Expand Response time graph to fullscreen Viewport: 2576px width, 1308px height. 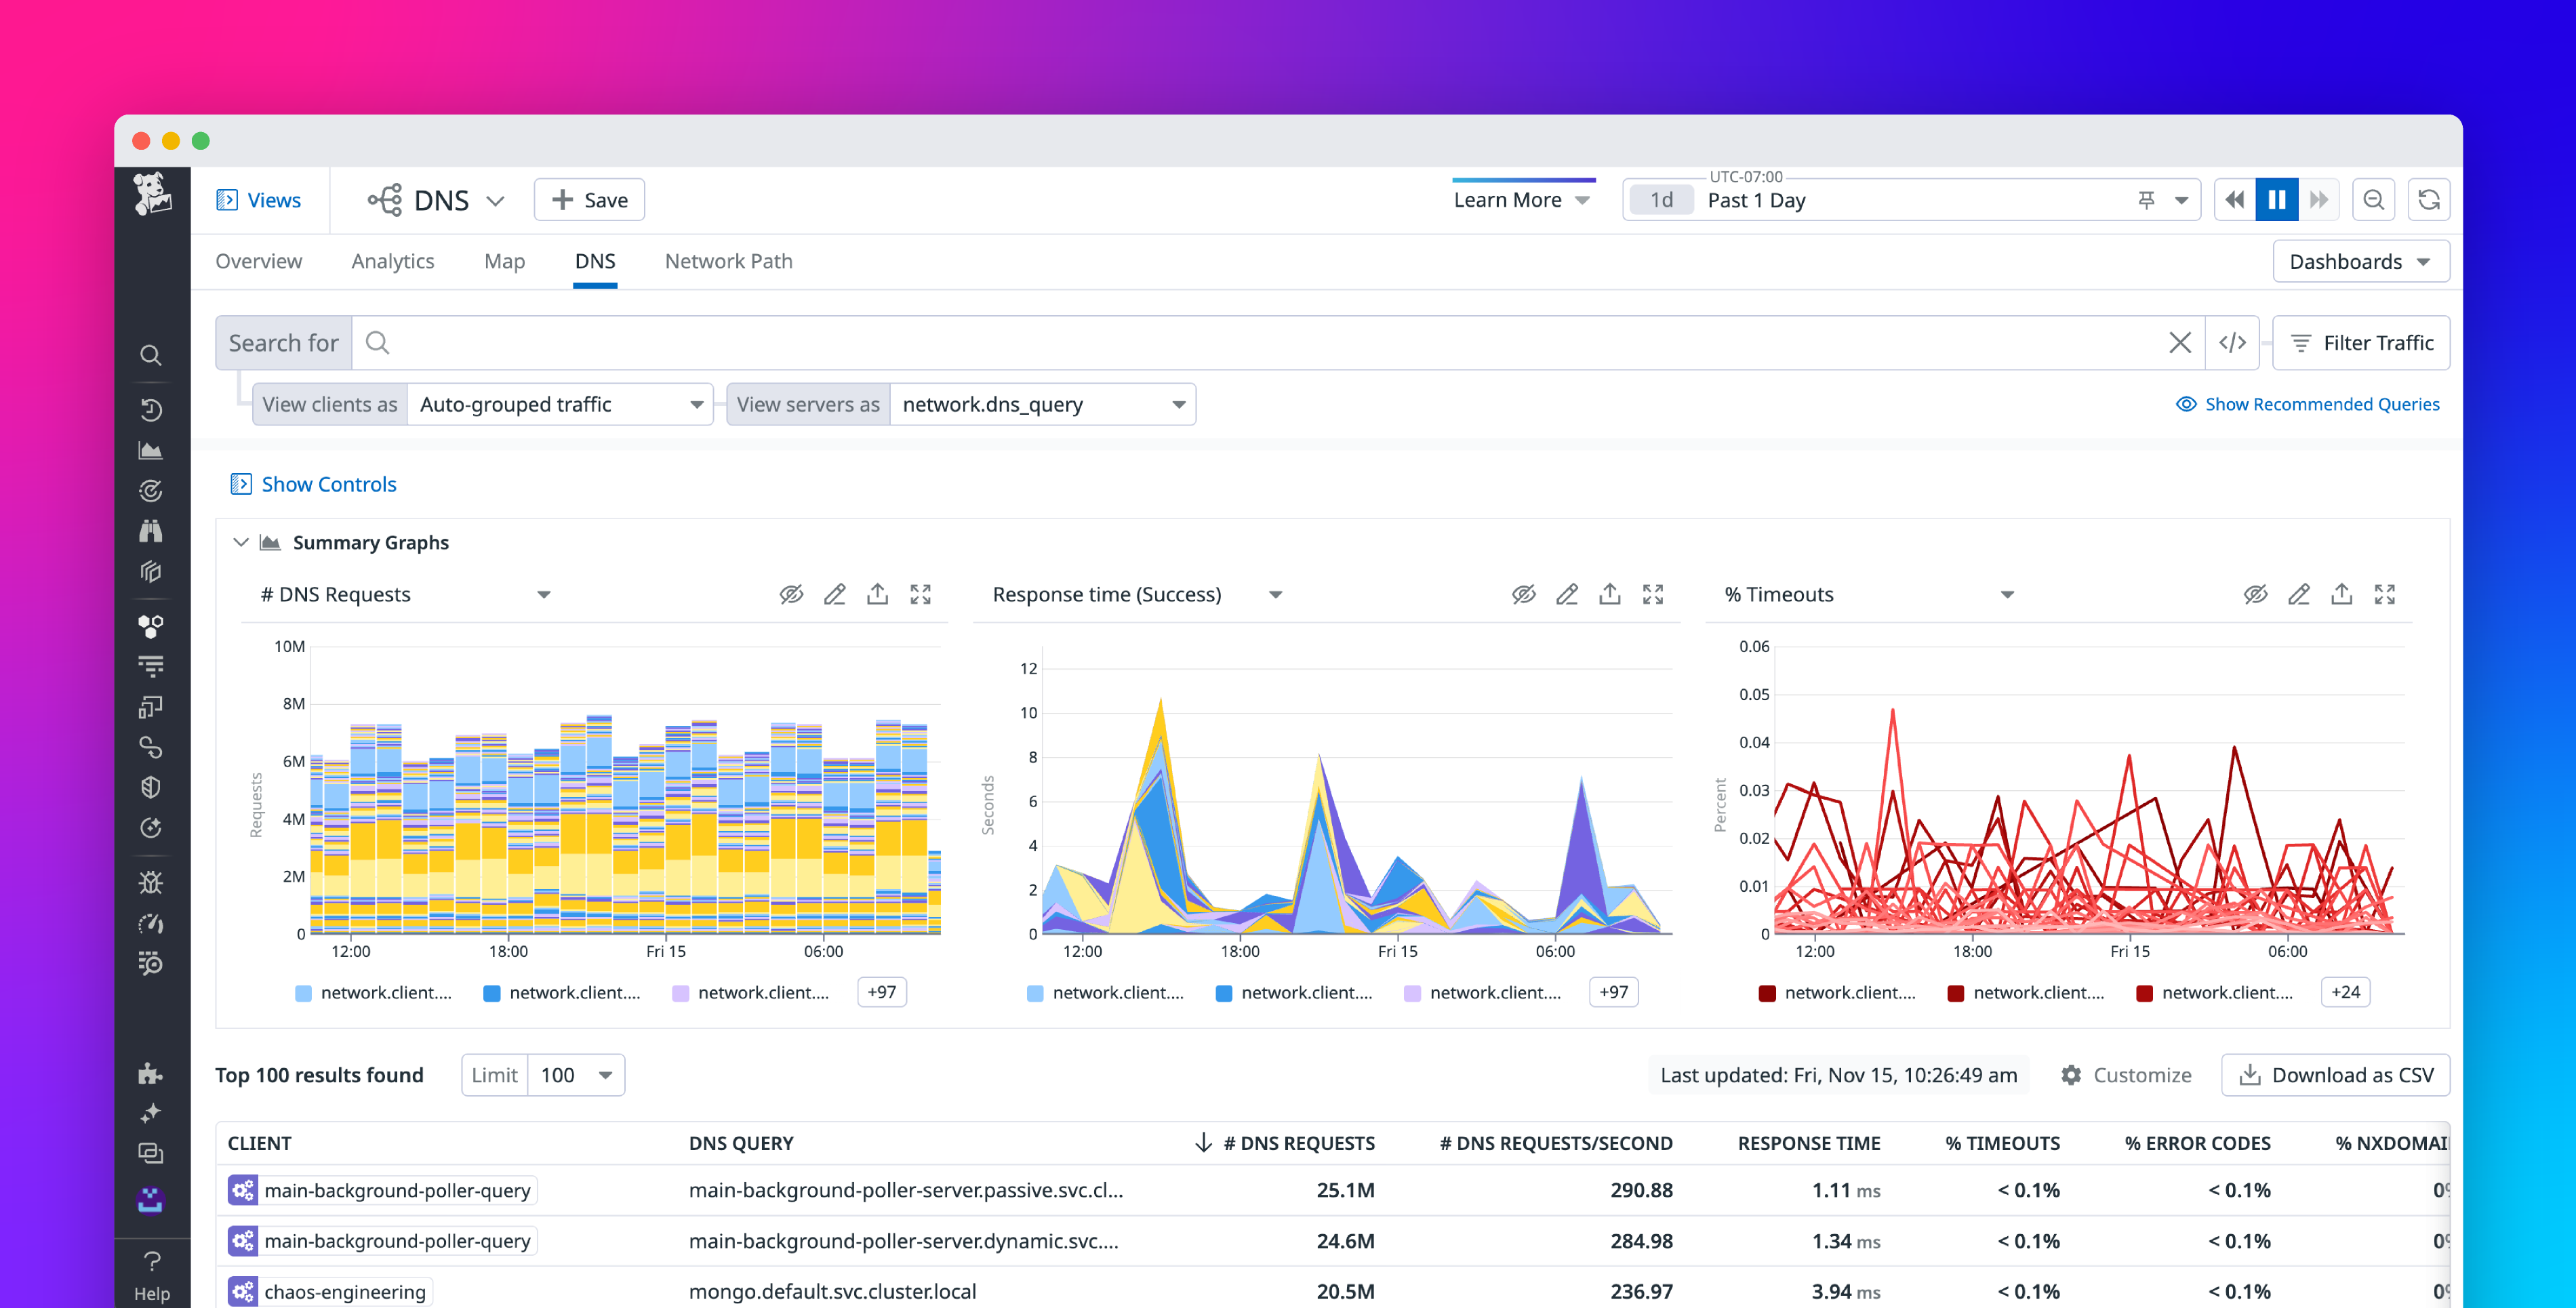pyautogui.click(x=1653, y=594)
